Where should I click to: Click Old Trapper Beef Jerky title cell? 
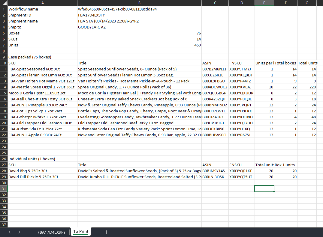click(x=140, y=123)
